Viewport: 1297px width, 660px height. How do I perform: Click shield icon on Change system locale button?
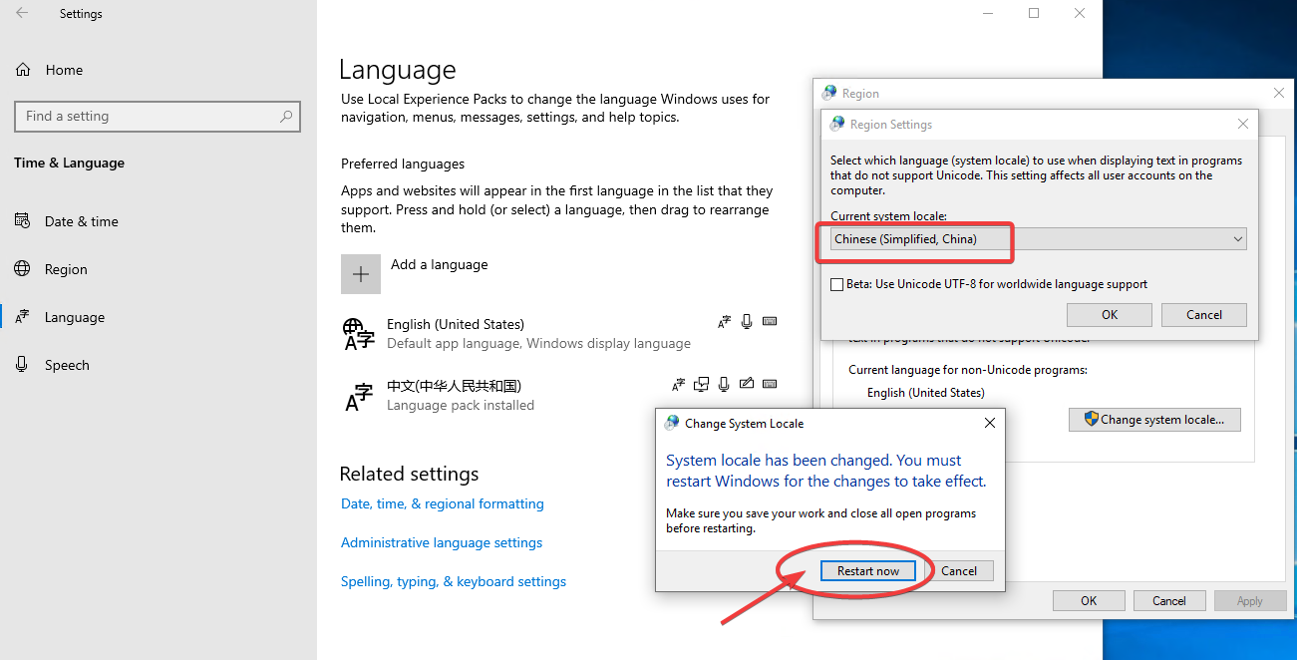(1091, 419)
